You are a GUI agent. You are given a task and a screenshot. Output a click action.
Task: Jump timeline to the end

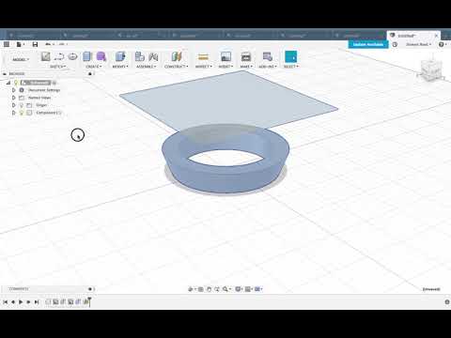pyautogui.click(x=37, y=302)
